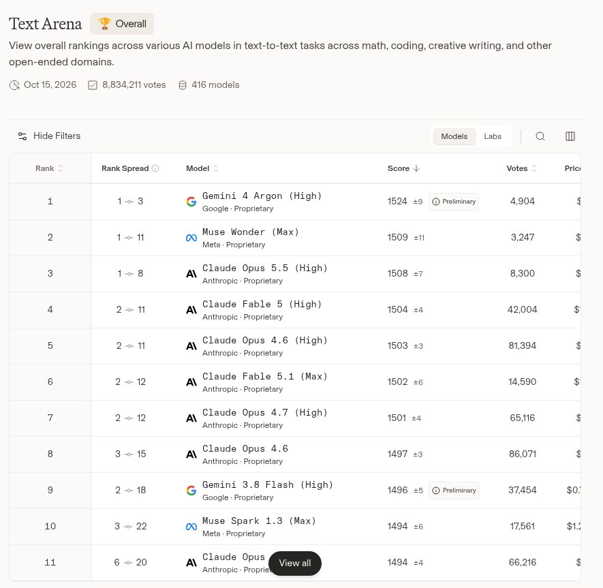Screen dimensions: 603x588
Task: Click the checkbox icon beside 8,834,211 votes
Action: [x=93, y=85]
